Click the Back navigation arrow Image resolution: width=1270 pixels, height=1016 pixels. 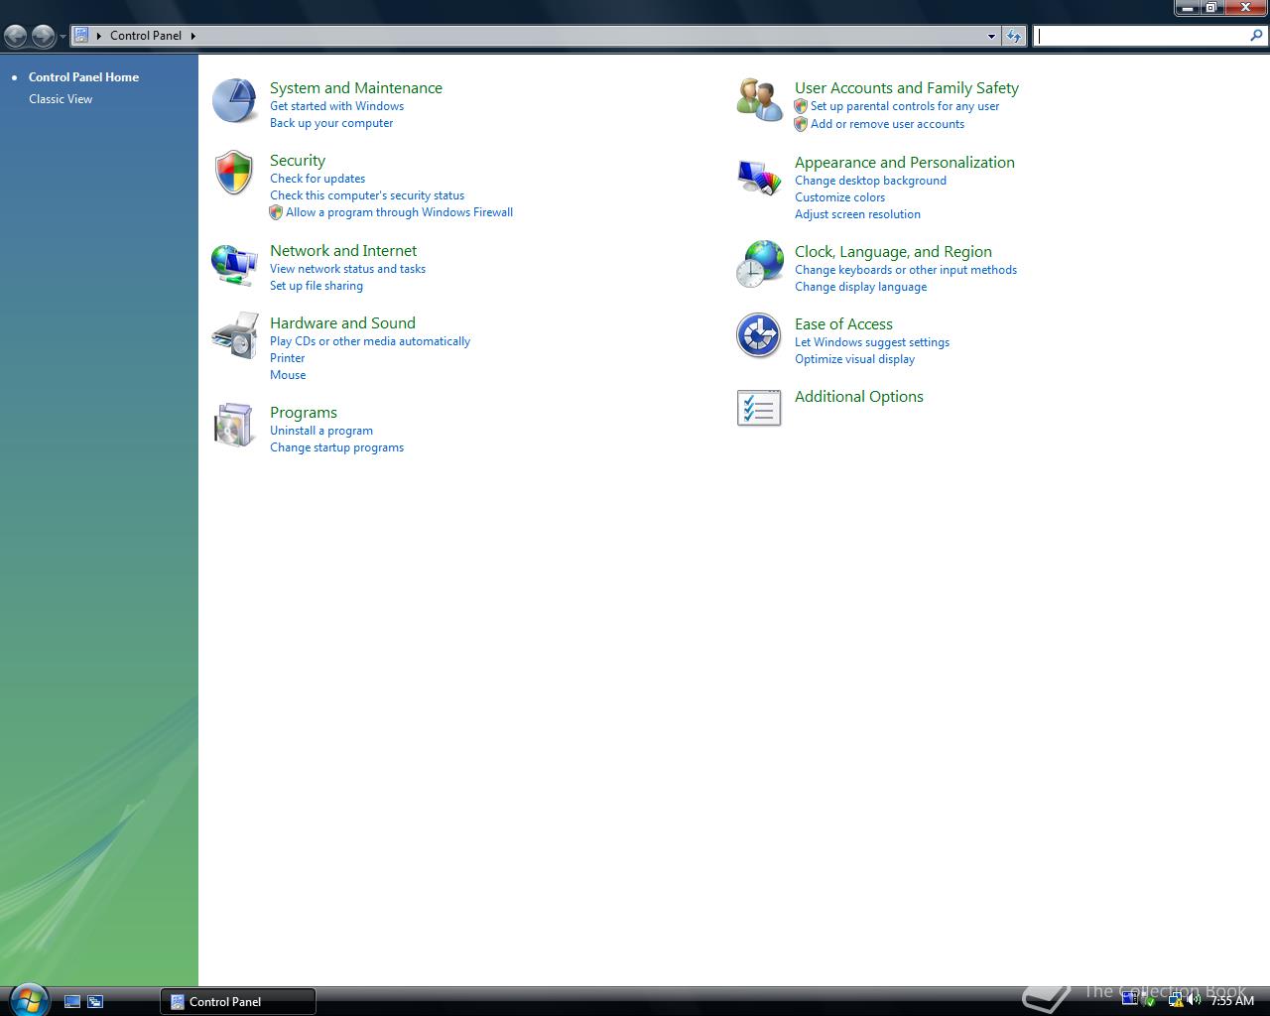point(15,36)
